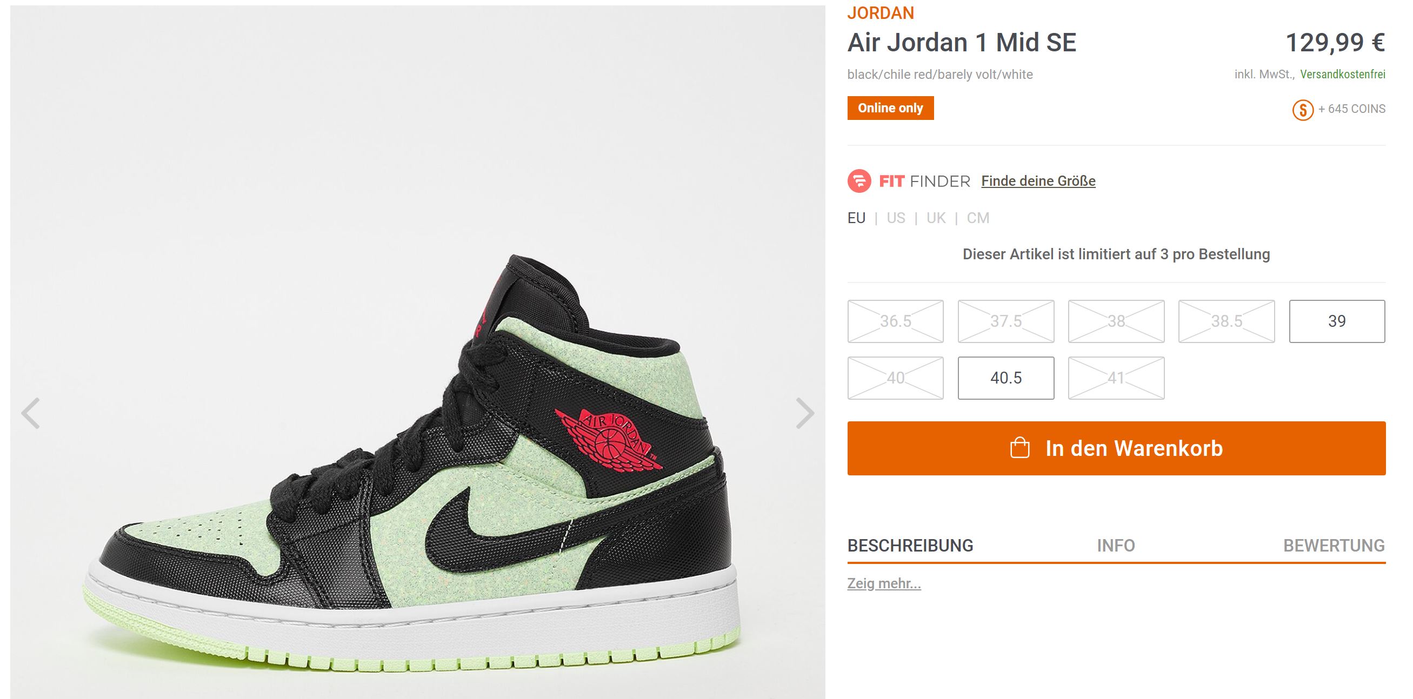Image resolution: width=1413 pixels, height=699 pixels.
Task: Switch size system to UK
Action: coord(936,218)
